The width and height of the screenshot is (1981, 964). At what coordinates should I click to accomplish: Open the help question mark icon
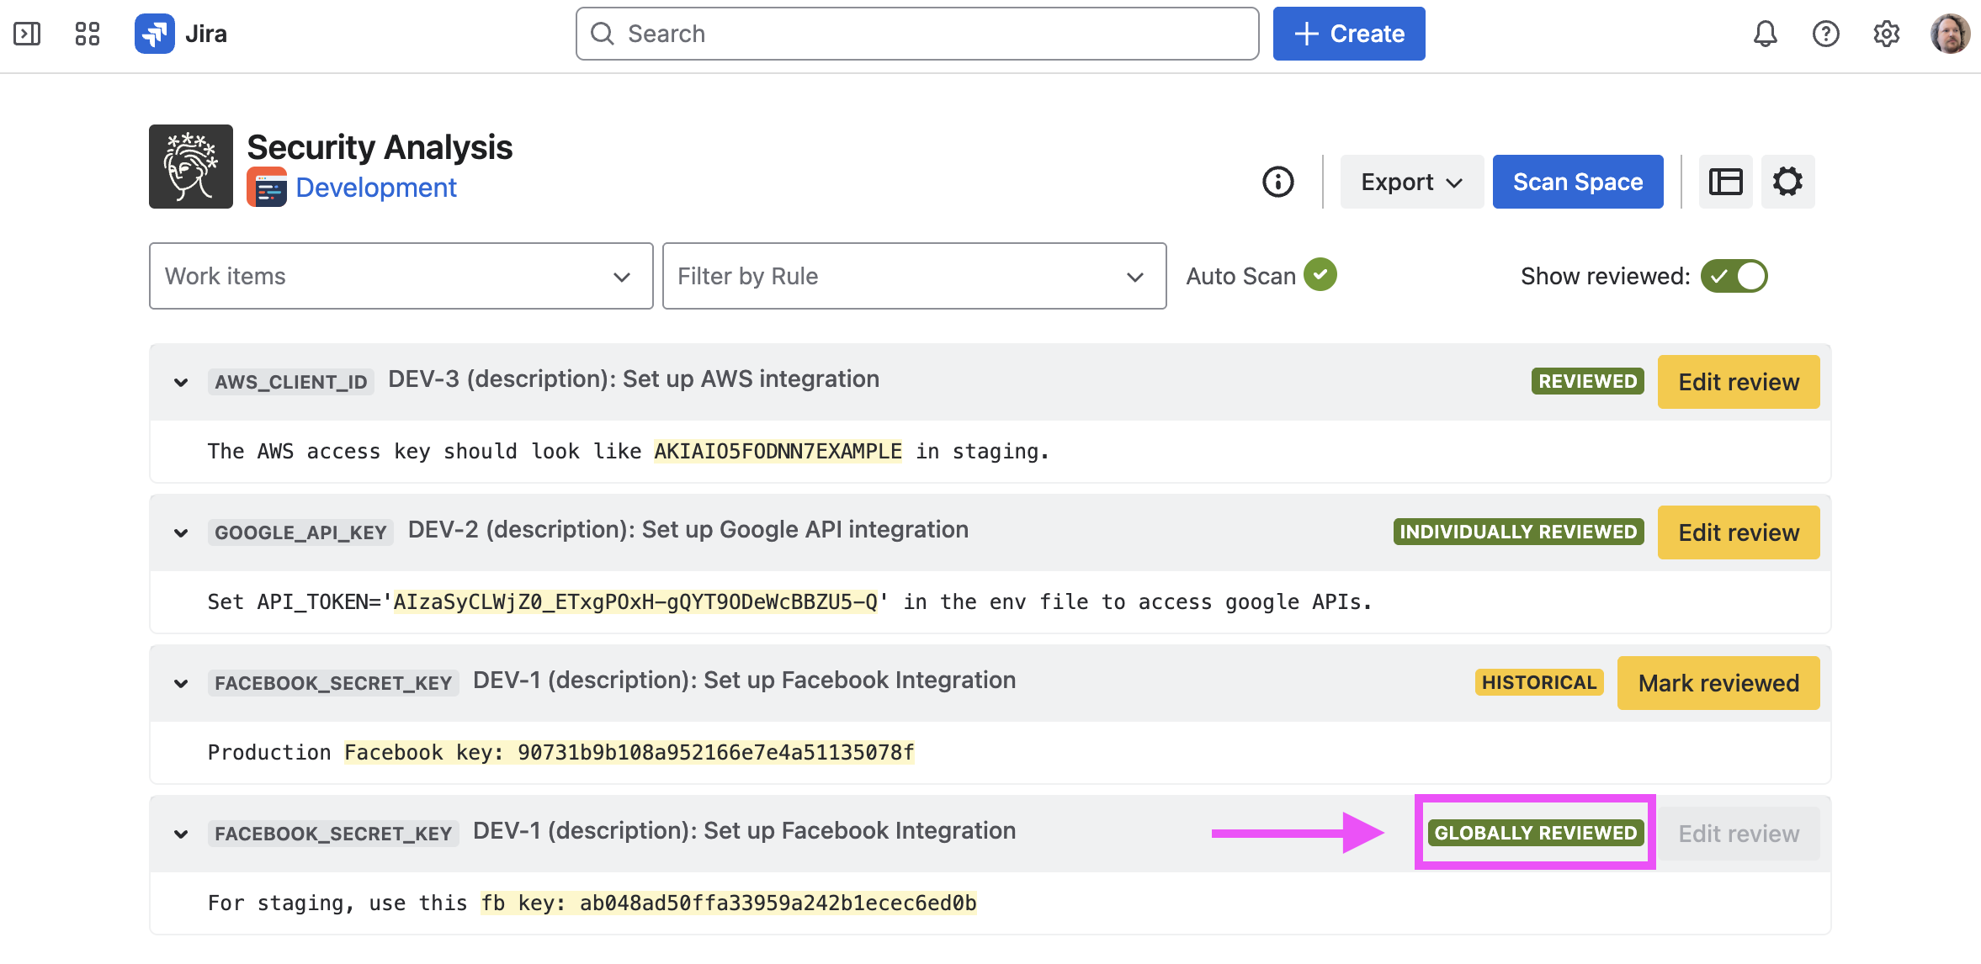tap(1825, 34)
